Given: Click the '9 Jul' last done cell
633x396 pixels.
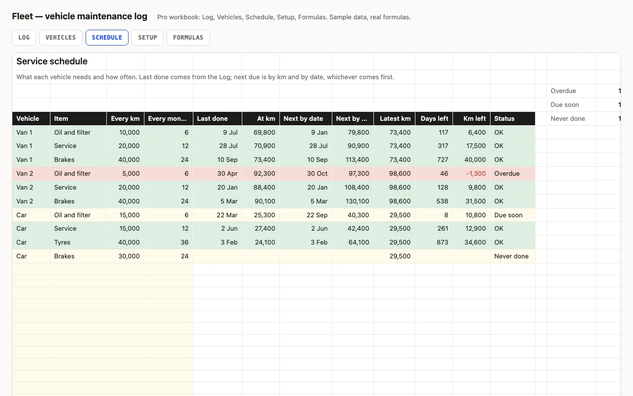Looking at the screenshot, I should click(x=218, y=133).
